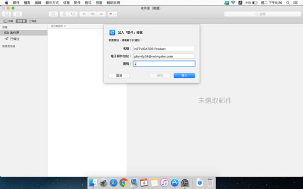Select the 收件匣 favorites bar button
The height and width of the screenshot is (189, 303).
21,21
